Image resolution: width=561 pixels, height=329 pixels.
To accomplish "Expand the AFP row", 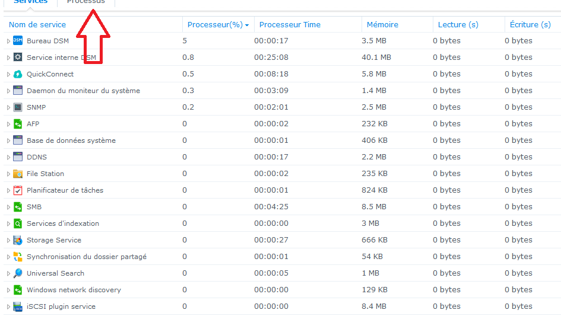I will [x=8, y=124].
